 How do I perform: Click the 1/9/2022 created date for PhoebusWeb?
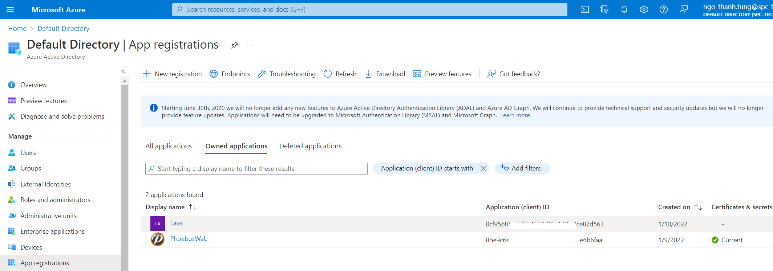coord(671,240)
